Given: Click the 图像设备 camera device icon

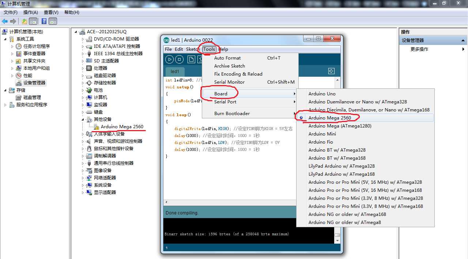Looking at the screenshot, I should tap(89, 171).
